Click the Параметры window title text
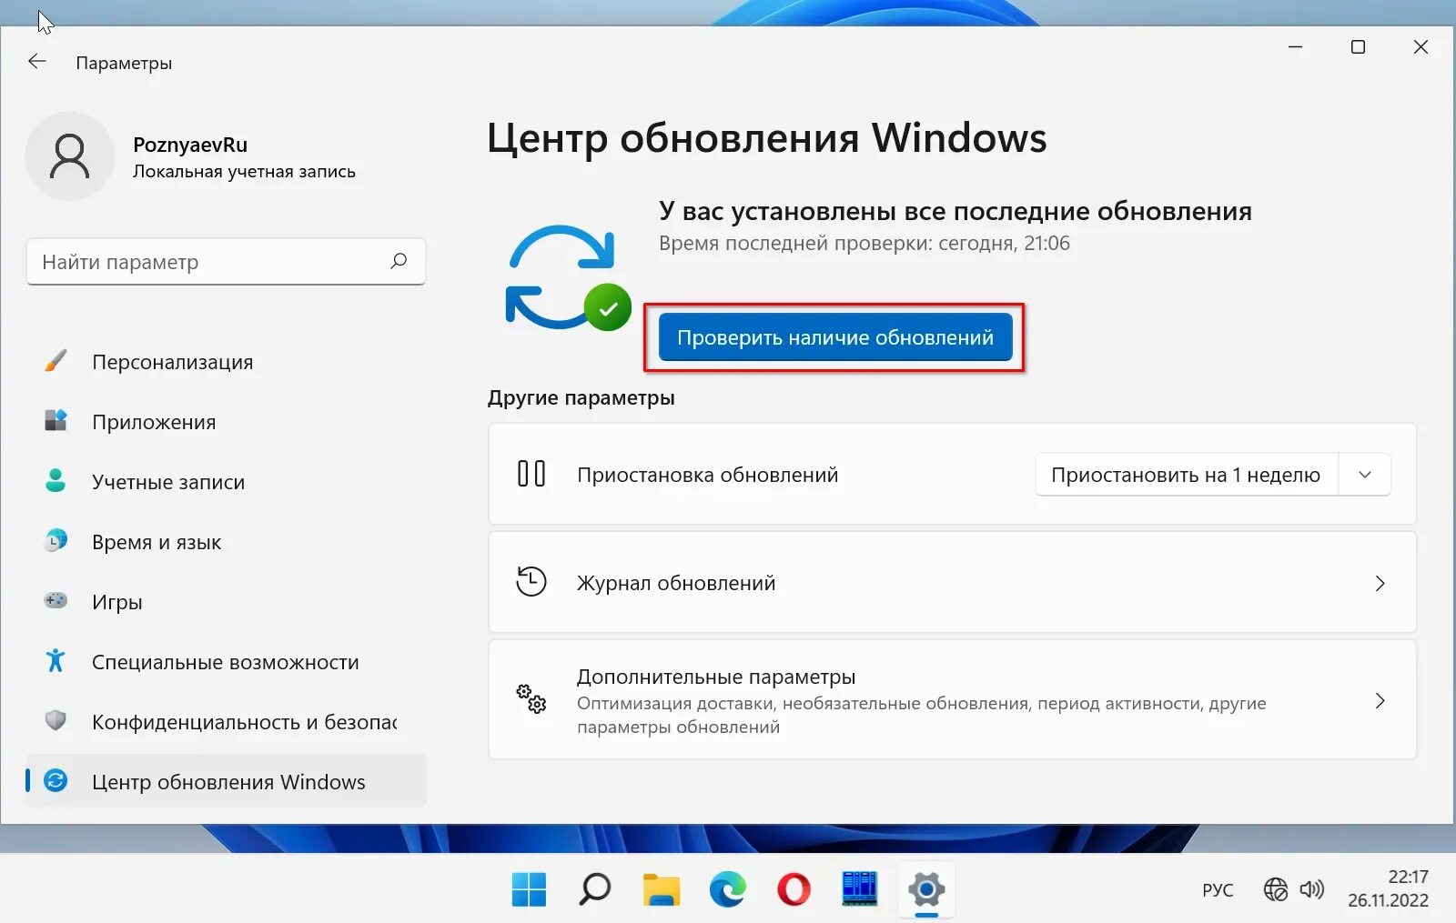Screen dimensions: 1456x923 click(124, 63)
